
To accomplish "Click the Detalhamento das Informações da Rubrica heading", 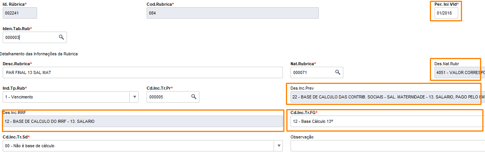I will pyautogui.click(x=39, y=54).
